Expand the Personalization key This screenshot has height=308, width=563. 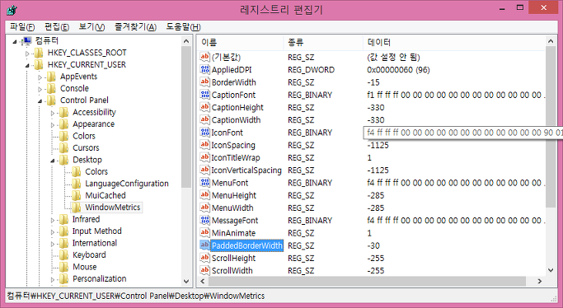(53, 279)
